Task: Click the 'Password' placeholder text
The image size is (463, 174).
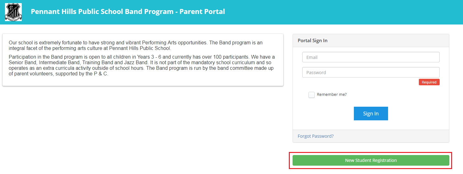Action: pos(316,73)
